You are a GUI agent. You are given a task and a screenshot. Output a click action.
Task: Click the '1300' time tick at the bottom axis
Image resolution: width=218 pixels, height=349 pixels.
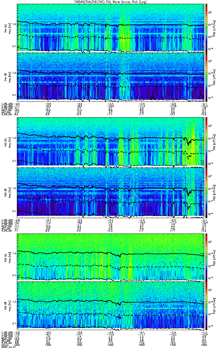48,344
